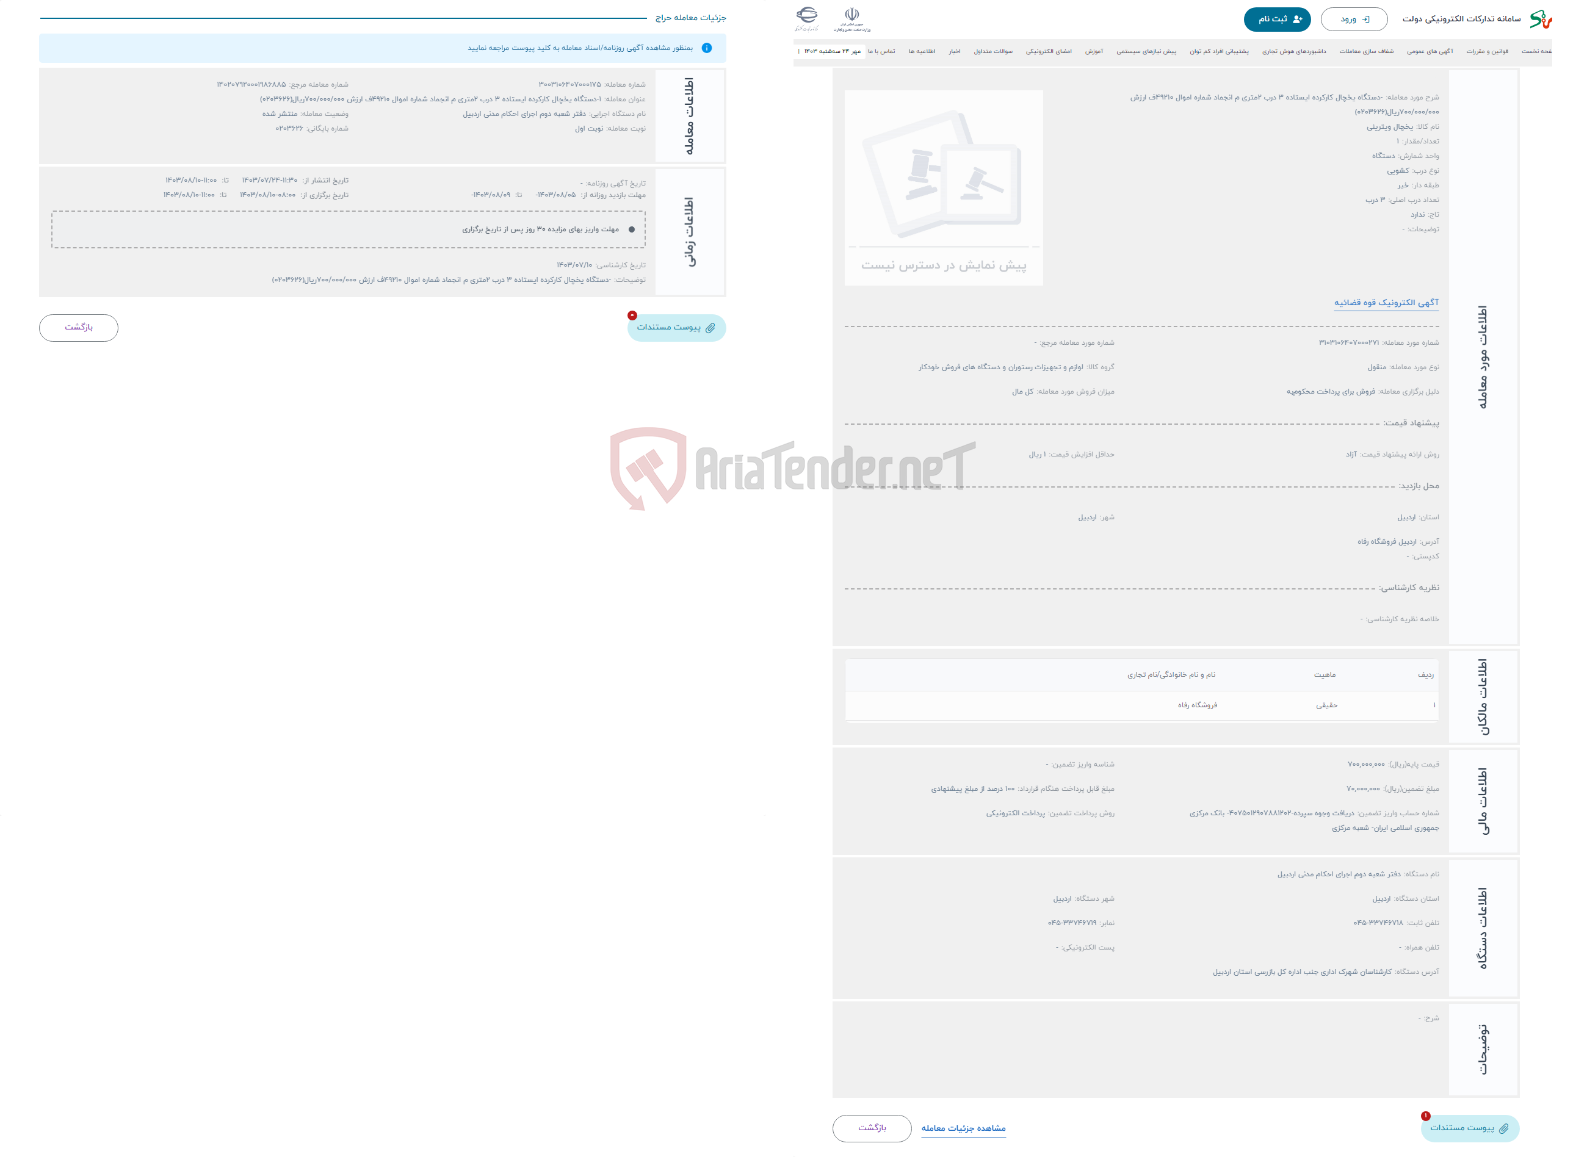Click 'بازگشت' return button on left panel

(79, 326)
